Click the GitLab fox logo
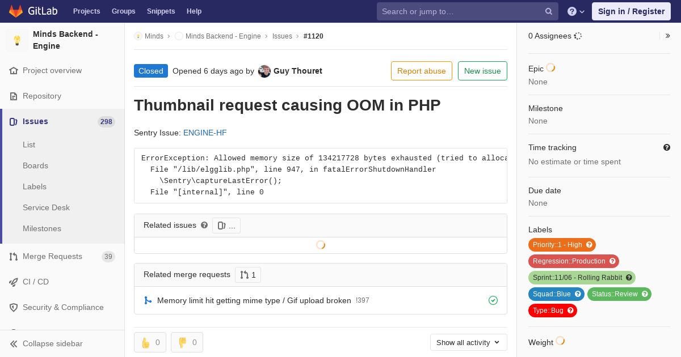The image size is (681, 357). 16,11
